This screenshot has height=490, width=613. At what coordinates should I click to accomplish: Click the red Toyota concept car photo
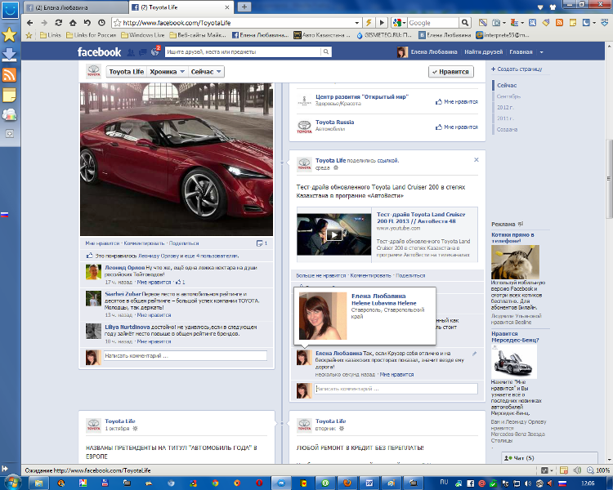coord(177,159)
